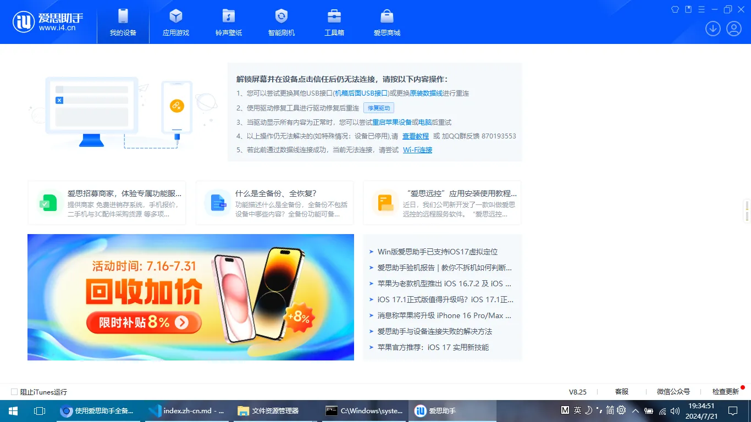Click the 回收加价 promotional banner

pyautogui.click(x=191, y=297)
